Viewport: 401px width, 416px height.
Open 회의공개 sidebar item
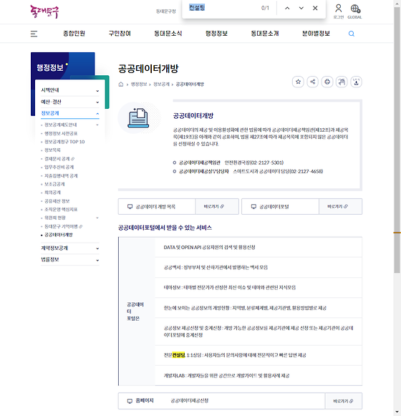(x=52, y=193)
